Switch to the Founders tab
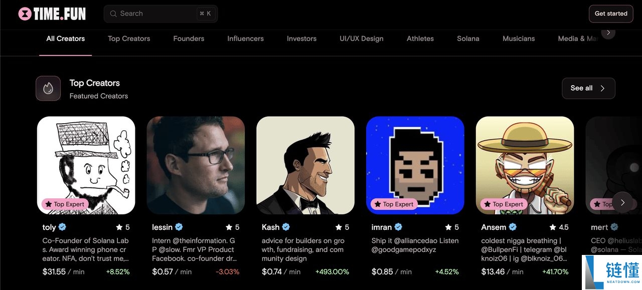Screen dimensions: 642x290 click(x=189, y=39)
